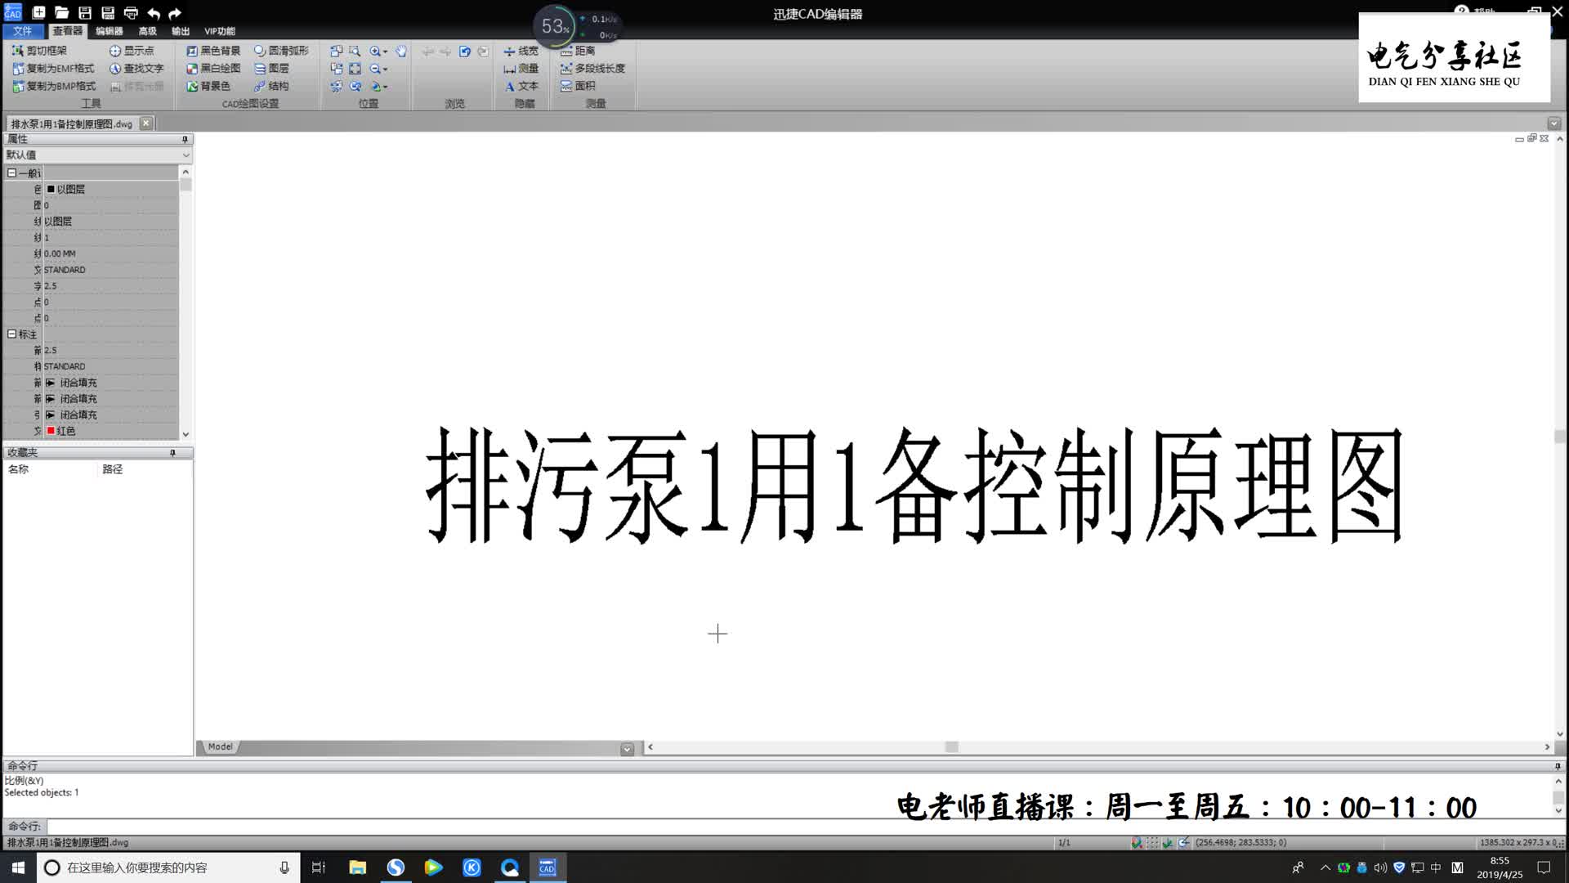
Task: Pin the 属性 panel
Action: click(185, 139)
